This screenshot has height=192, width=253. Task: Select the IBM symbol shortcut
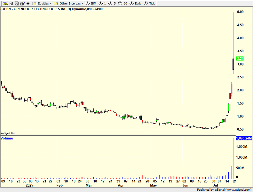pos(91,4)
